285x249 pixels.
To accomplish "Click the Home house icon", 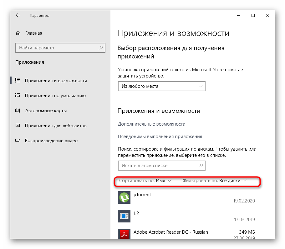I will click(18, 33).
